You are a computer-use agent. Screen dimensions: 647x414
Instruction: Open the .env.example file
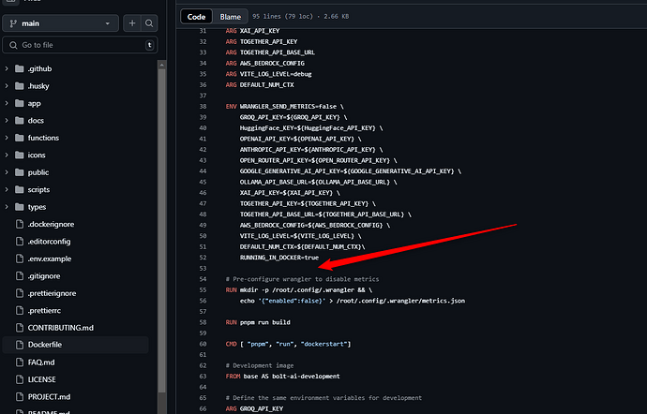(50, 259)
